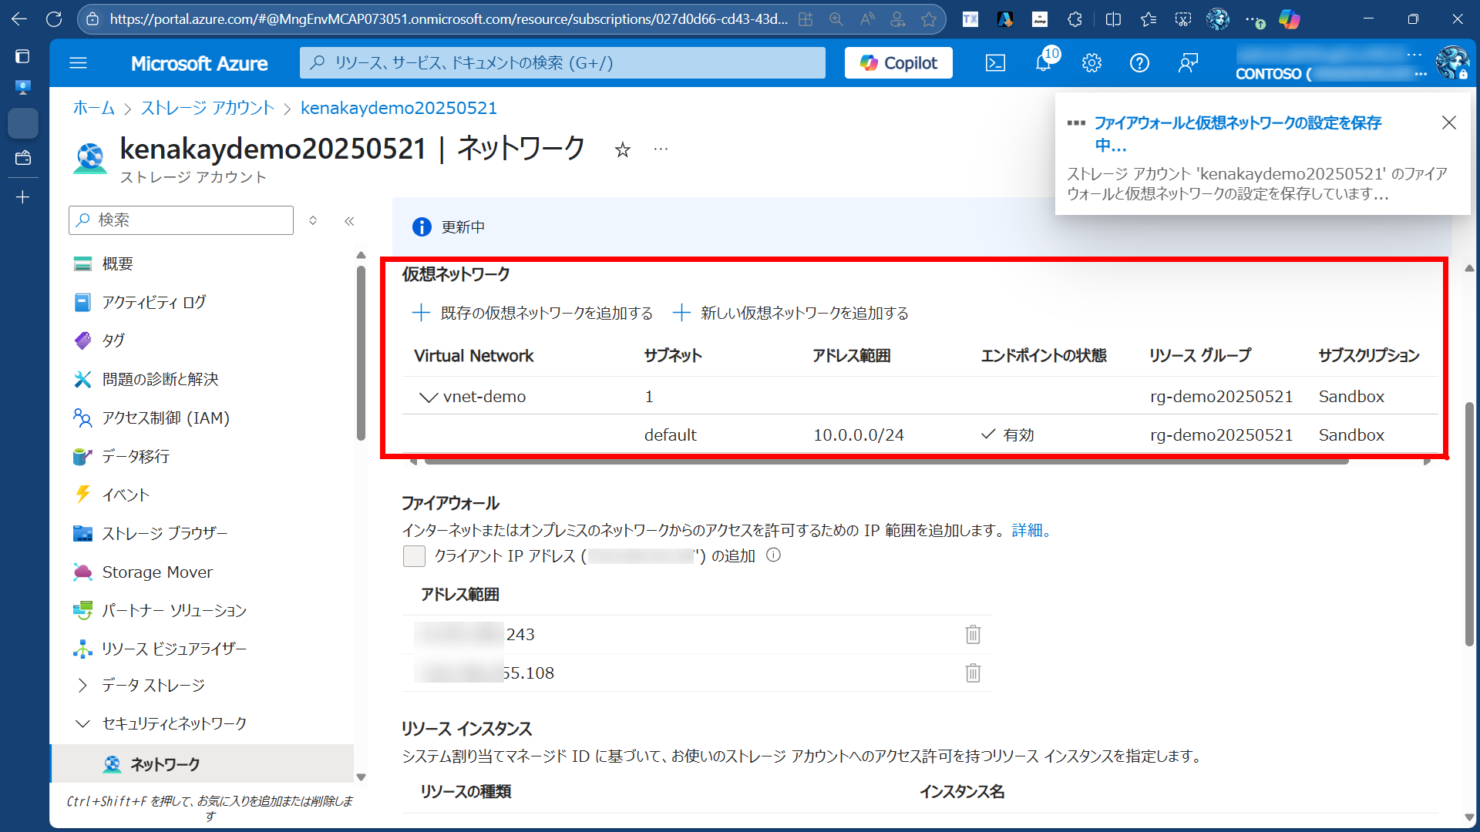Open the help and support icon
This screenshot has width=1480, height=832.
[x=1139, y=63]
